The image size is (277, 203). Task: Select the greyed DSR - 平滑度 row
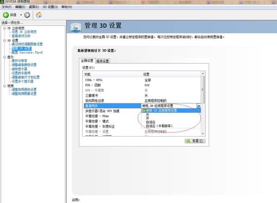point(142,90)
